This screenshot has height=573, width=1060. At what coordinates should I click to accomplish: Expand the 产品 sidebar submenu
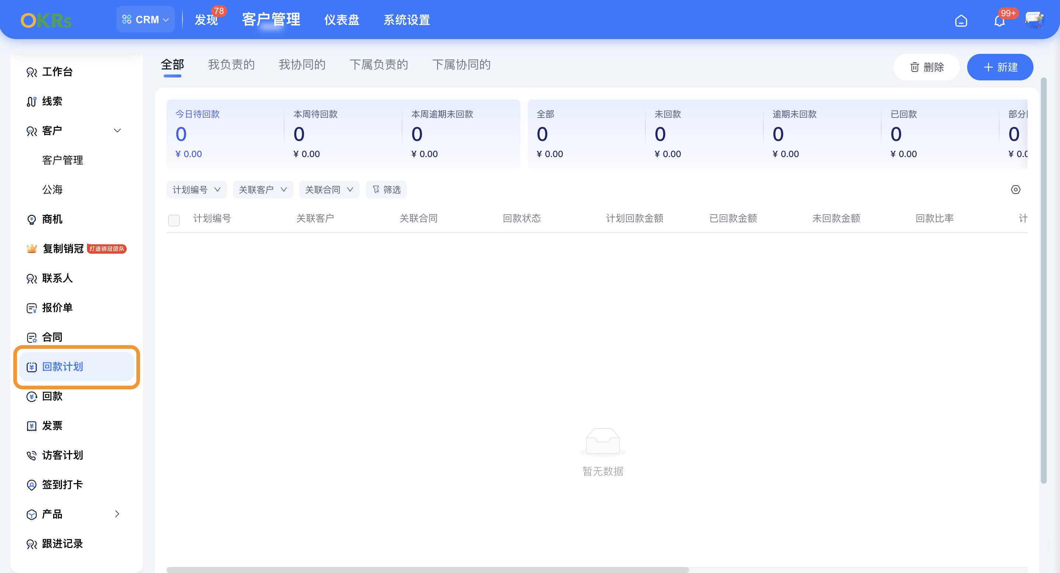117,514
